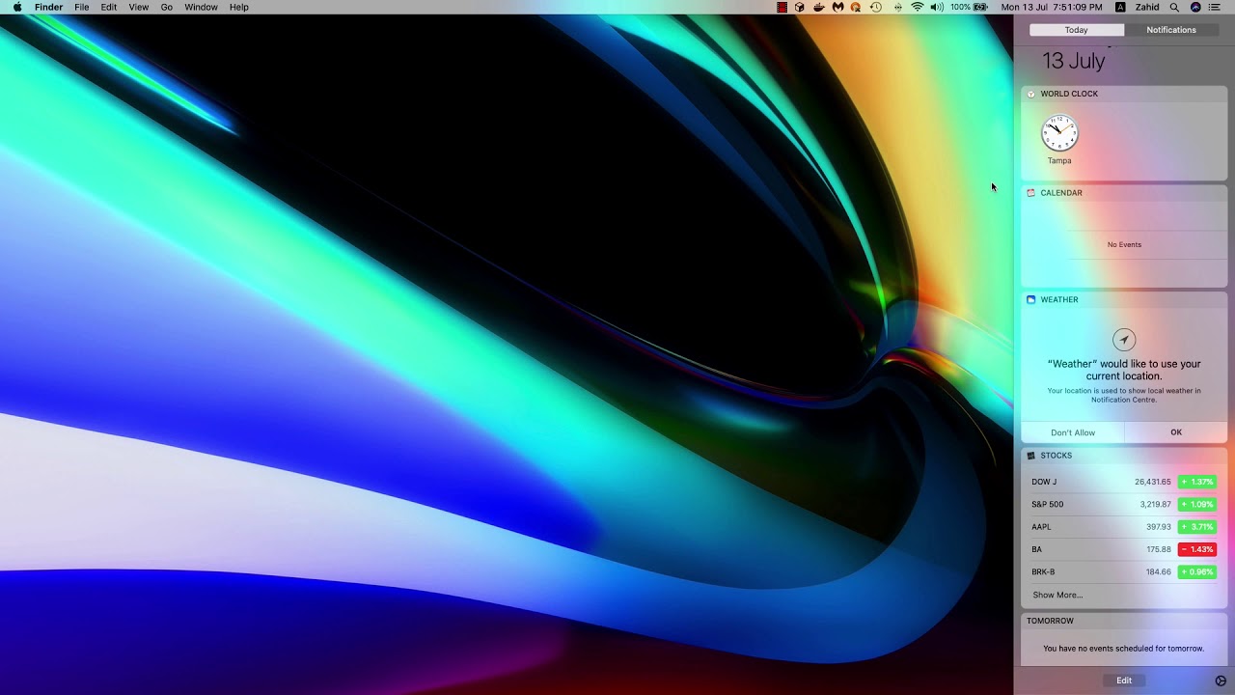
Task: Click the Tampa world clock face
Action: [1059, 133]
